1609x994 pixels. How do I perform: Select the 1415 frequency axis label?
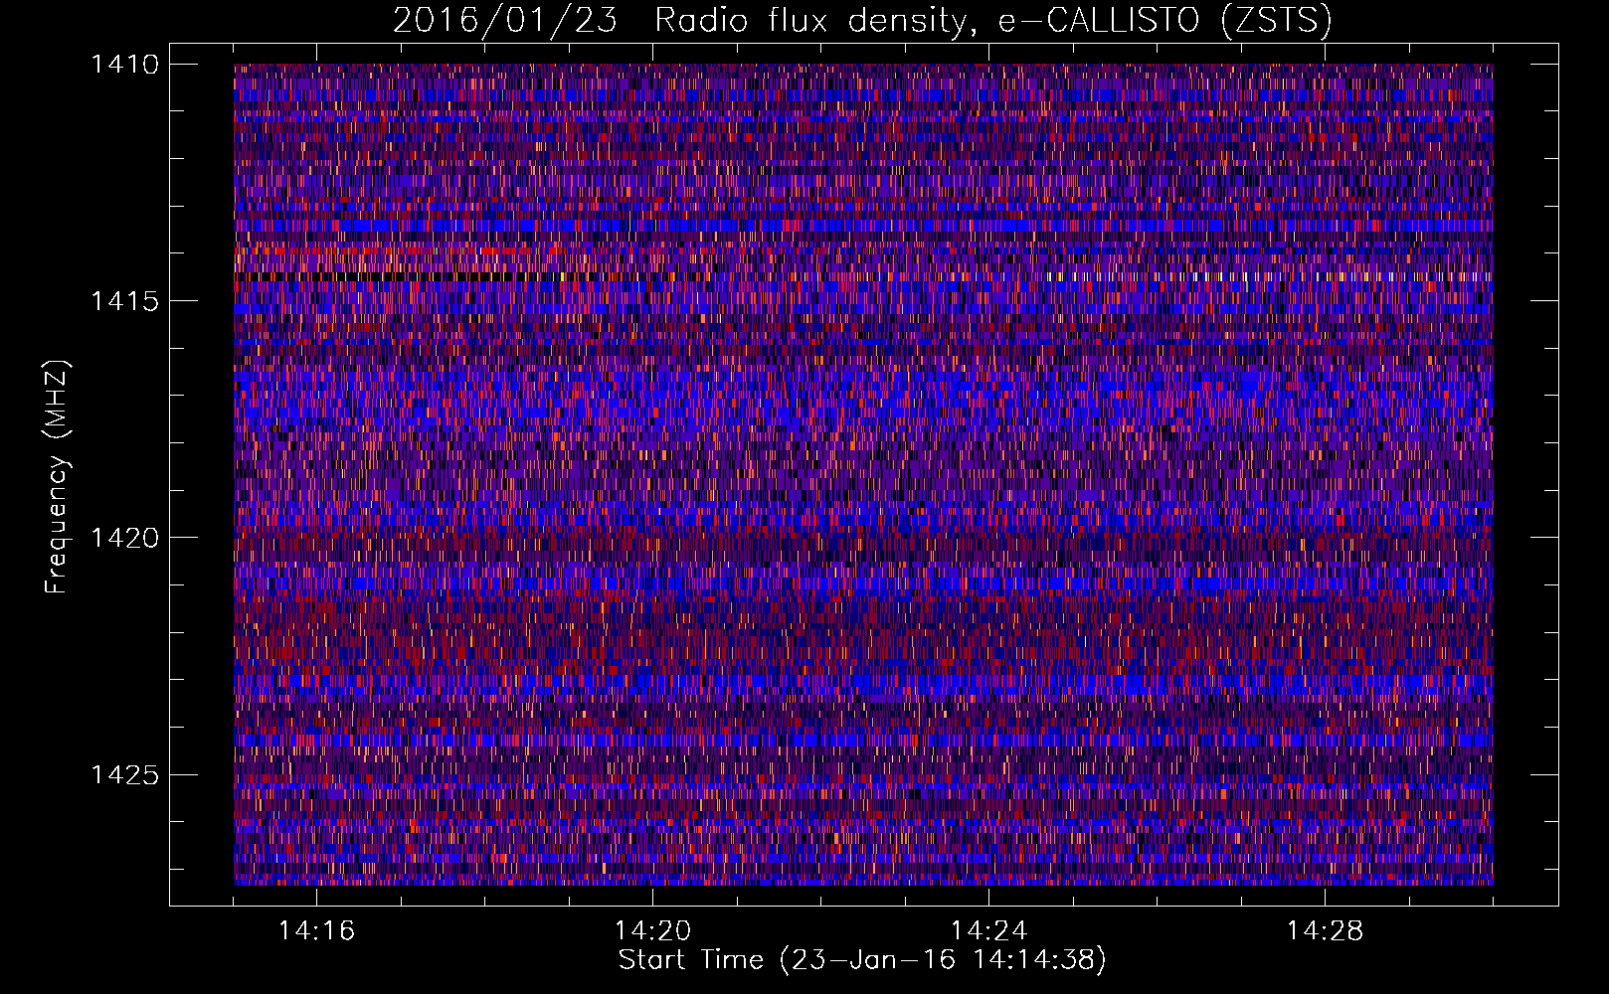124,301
